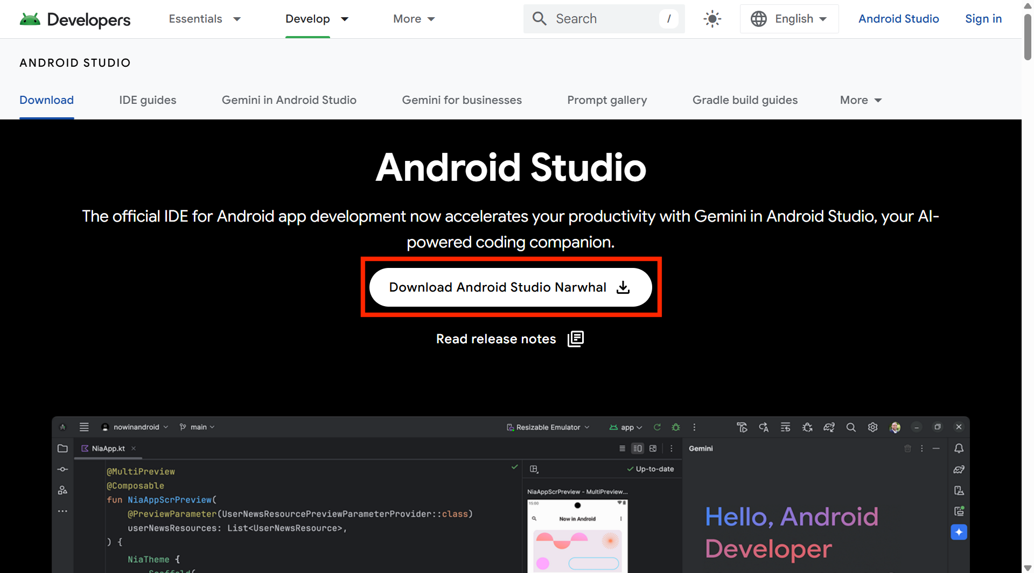Open the main branch dropdown
Image resolution: width=1034 pixels, height=573 pixels.
197,427
